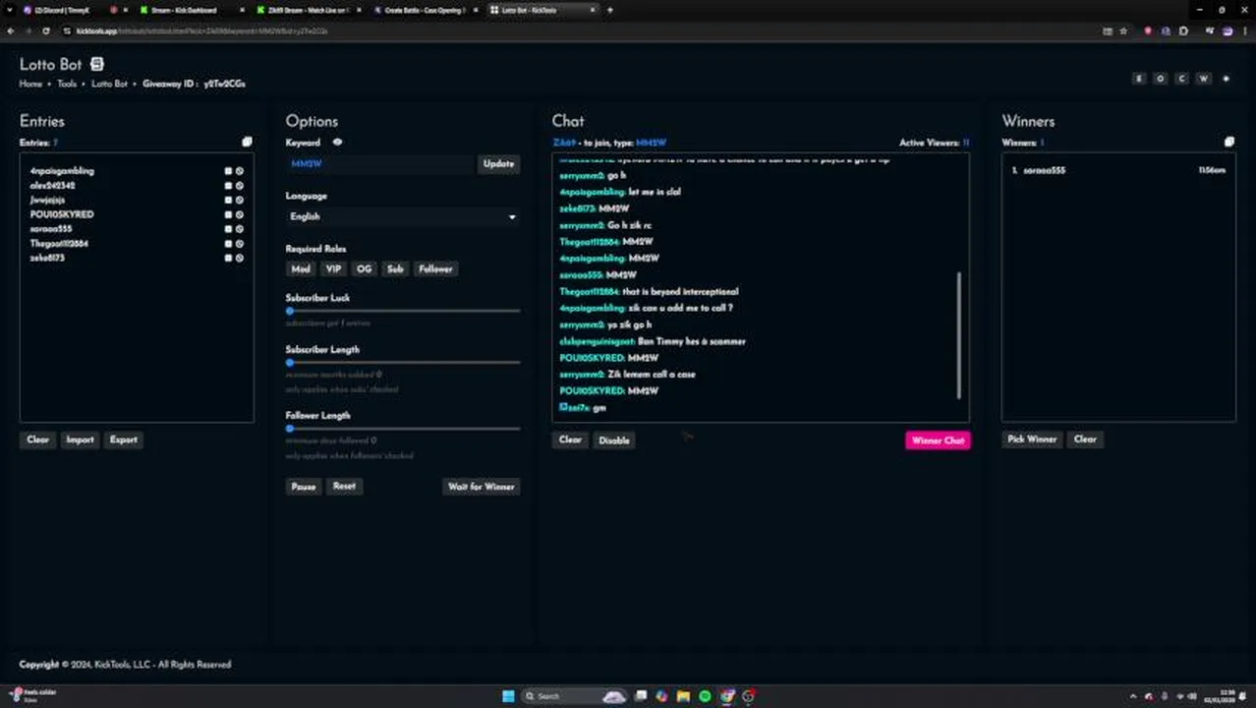The image size is (1256, 708).
Task: Clear the chat panel
Action: pyautogui.click(x=570, y=440)
